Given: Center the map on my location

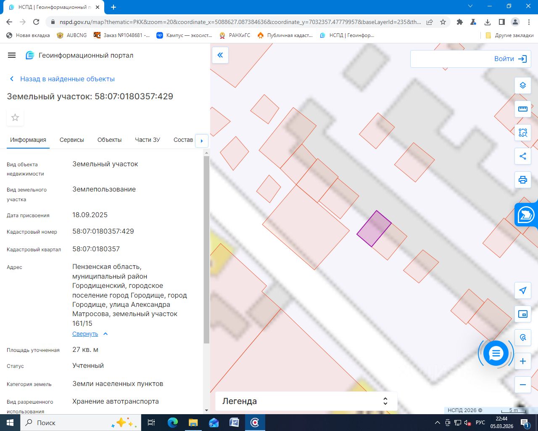Looking at the screenshot, I should (523, 290).
